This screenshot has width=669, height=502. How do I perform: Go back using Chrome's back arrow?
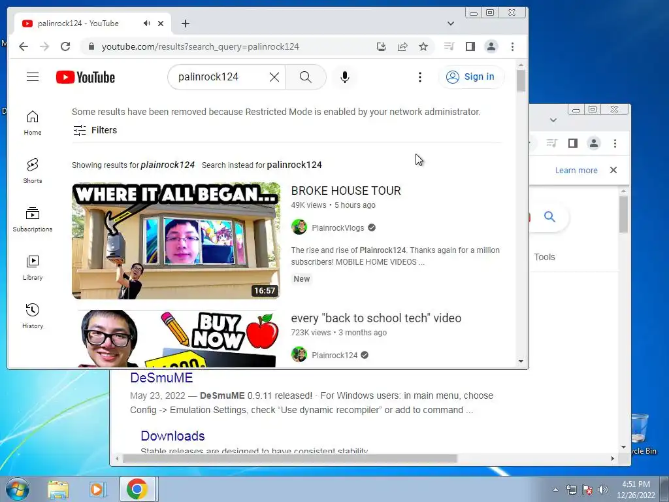pos(24,46)
